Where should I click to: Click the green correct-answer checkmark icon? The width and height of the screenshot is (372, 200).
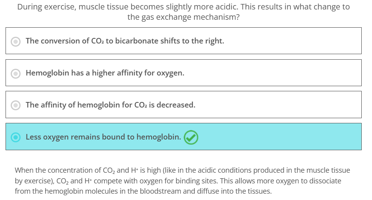[x=191, y=137]
